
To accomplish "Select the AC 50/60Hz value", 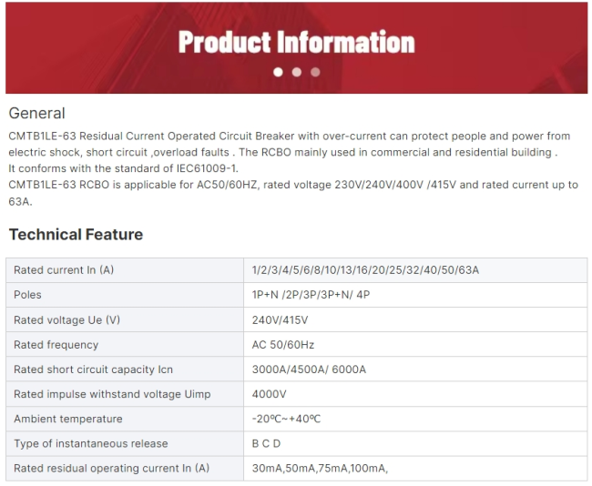I will (x=283, y=345).
